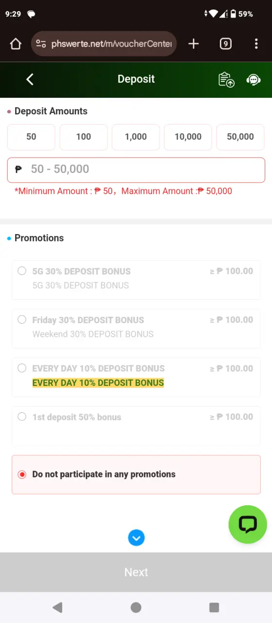Pick the 50,000 deposit amount
Screen dimensions: 272x623
[x=240, y=137]
